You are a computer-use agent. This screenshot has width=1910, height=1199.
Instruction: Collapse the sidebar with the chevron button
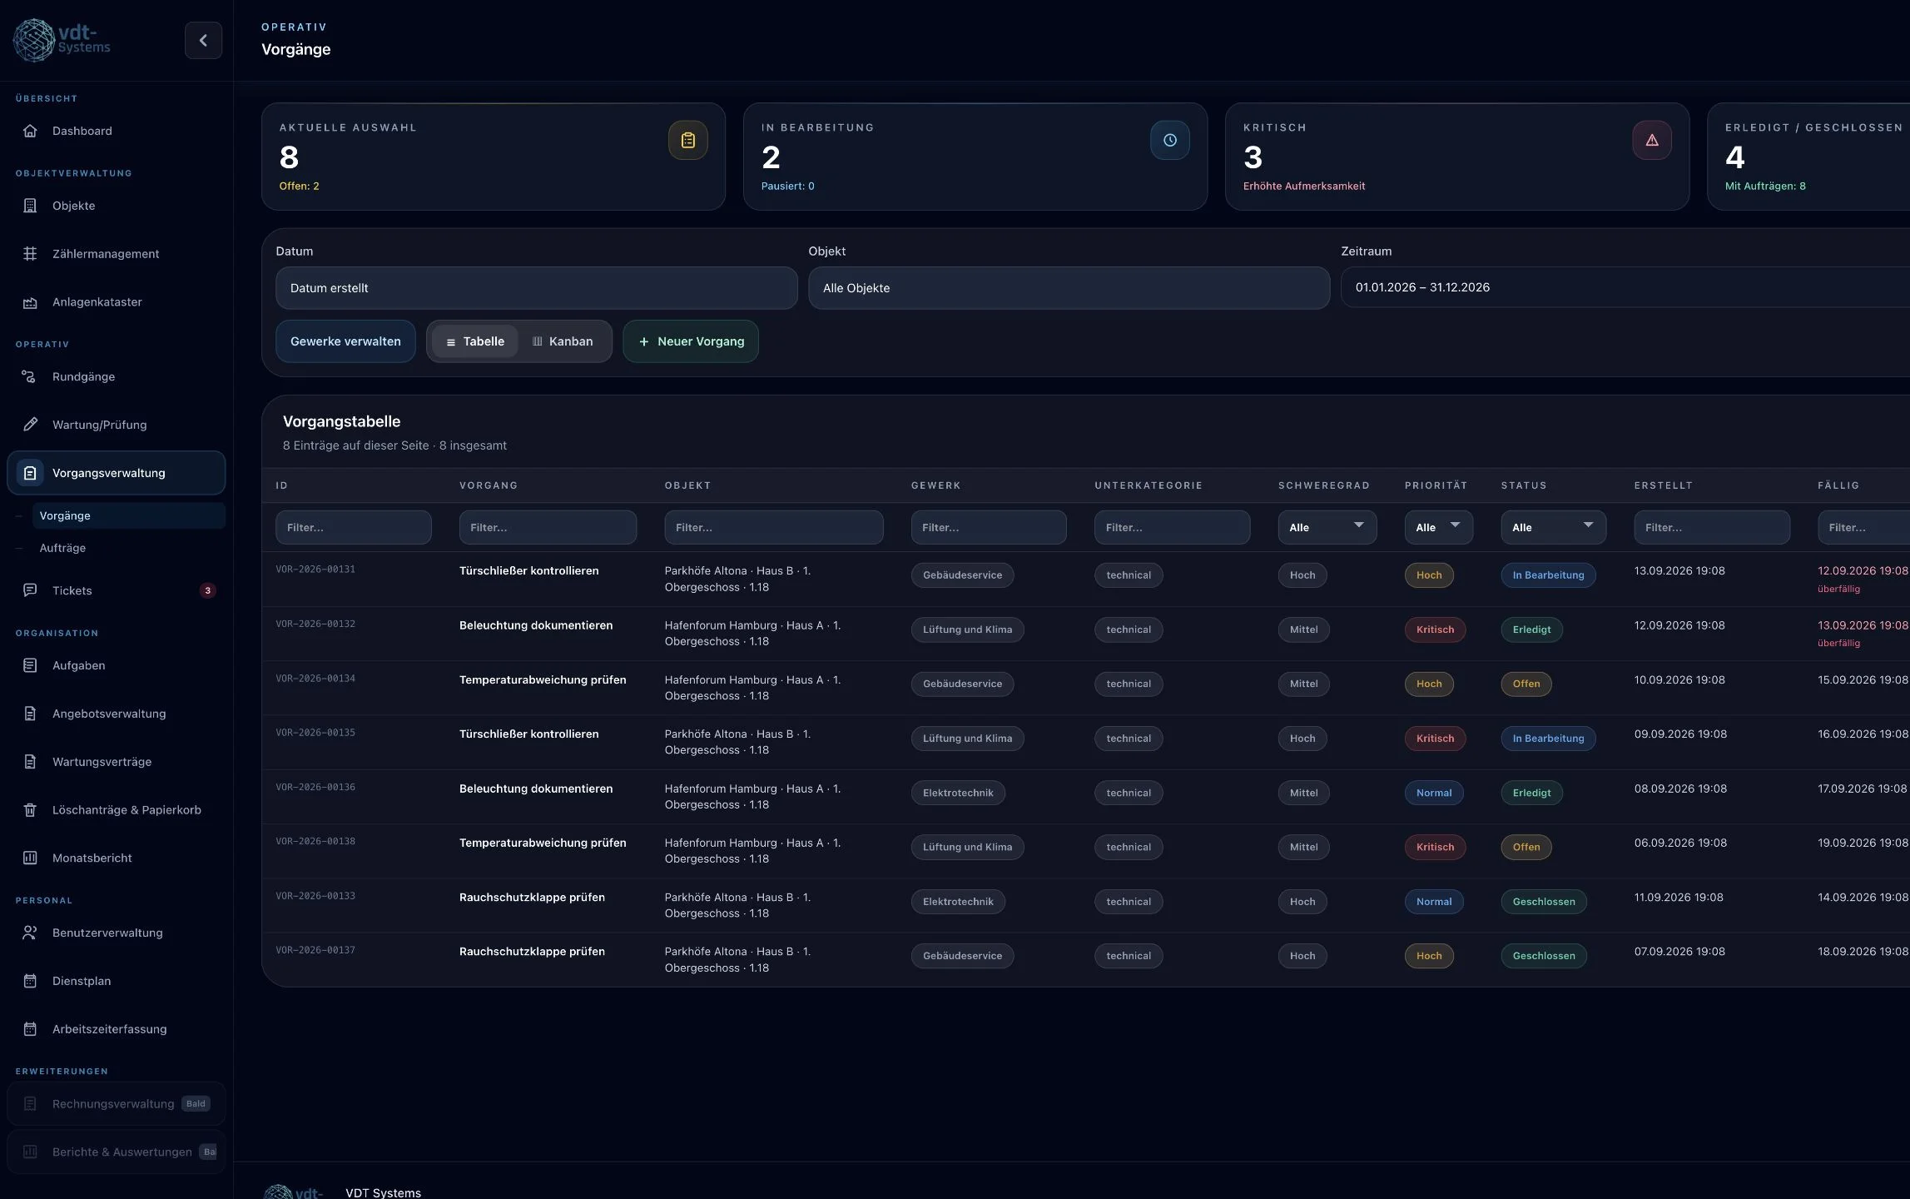203,40
